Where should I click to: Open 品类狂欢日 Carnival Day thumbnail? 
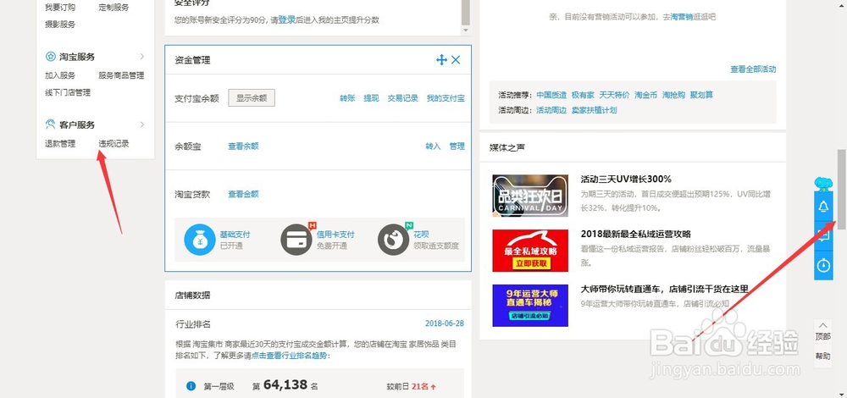(530, 196)
